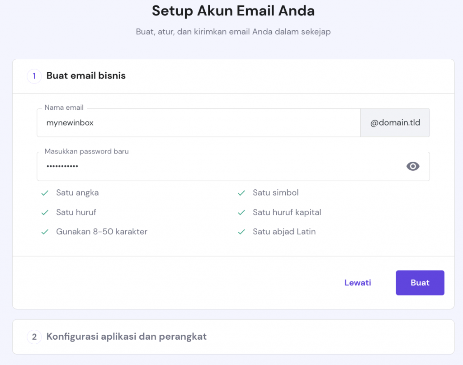Click the Setup Akun Email Anda heading

233,11
